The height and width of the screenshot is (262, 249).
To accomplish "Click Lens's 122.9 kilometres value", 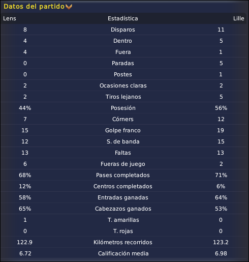I will [x=25, y=242].
